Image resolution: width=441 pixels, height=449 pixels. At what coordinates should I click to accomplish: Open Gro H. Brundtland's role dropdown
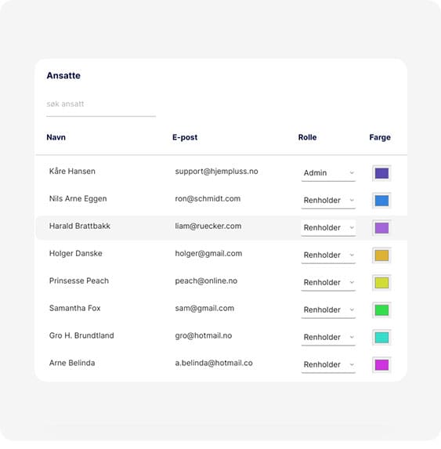(x=328, y=337)
